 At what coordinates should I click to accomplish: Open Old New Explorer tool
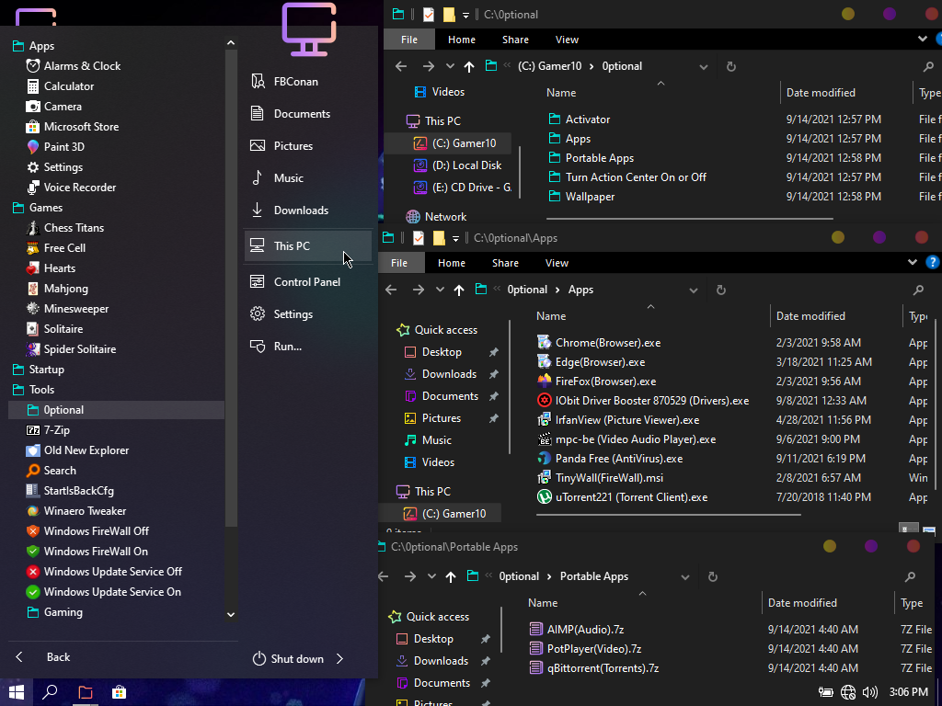(x=77, y=450)
